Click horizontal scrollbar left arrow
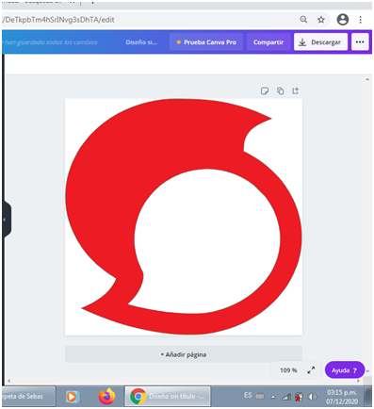 (x=9, y=381)
